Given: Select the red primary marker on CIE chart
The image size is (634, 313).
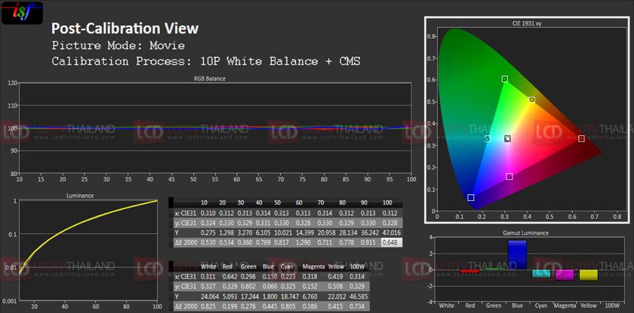Looking at the screenshot, I should (x=581, y=138).
